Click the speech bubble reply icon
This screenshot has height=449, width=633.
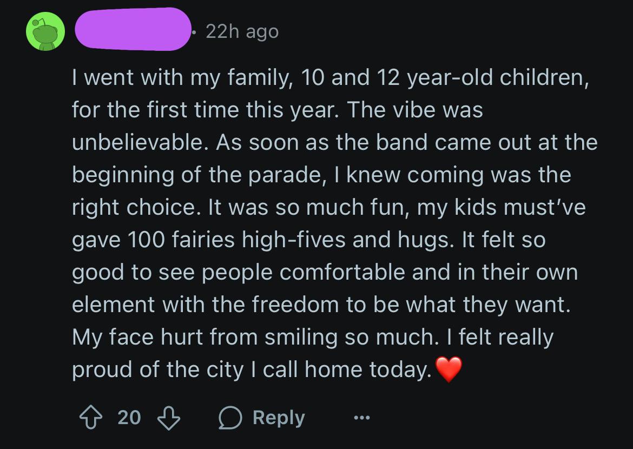pyautogui.click(x=231, y=418)
